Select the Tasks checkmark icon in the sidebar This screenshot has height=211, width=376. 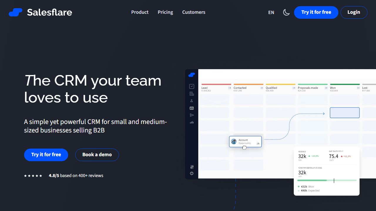pos(192,86)
